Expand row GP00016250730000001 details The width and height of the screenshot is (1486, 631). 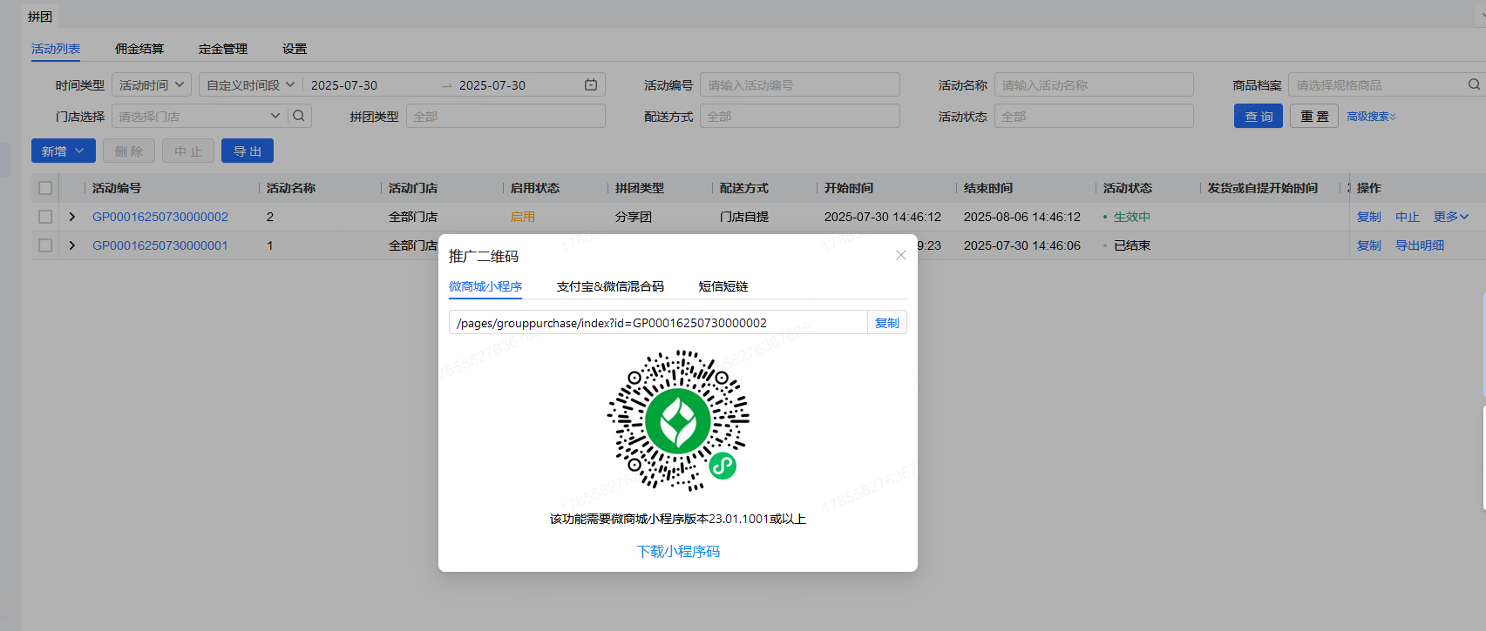click(x=72, y=245)
